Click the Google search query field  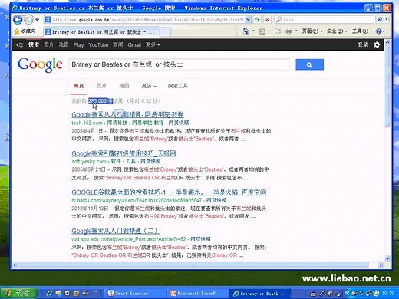click(x=179, y=64)
